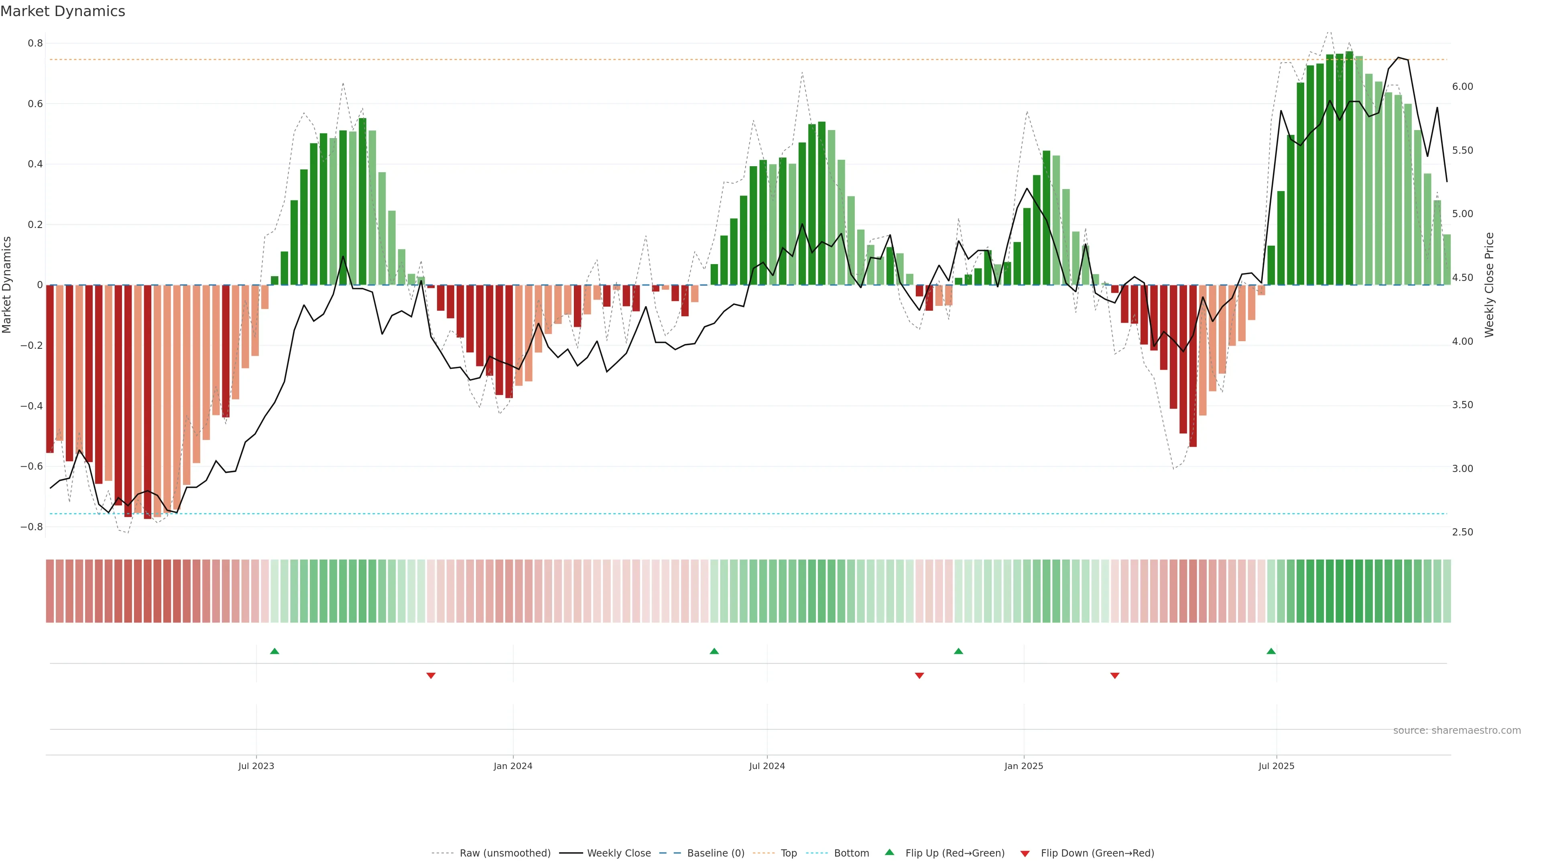
Task: Click the Weekly Close Price axis title
Action: [1489, 285]
